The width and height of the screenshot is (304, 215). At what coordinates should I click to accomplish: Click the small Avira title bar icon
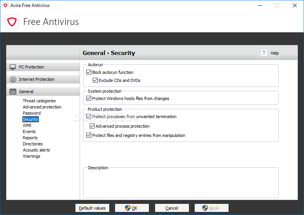5,5
